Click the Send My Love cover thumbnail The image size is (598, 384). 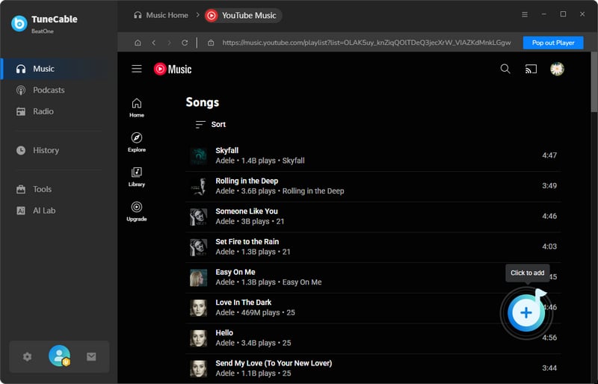(x=198, y=368)
